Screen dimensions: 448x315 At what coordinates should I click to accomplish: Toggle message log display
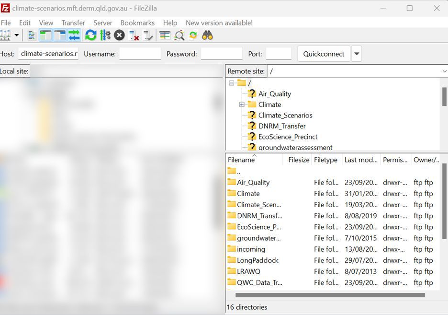tap(32, 35)
